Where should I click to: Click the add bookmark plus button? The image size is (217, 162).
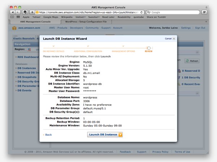(x=32, y=12)
